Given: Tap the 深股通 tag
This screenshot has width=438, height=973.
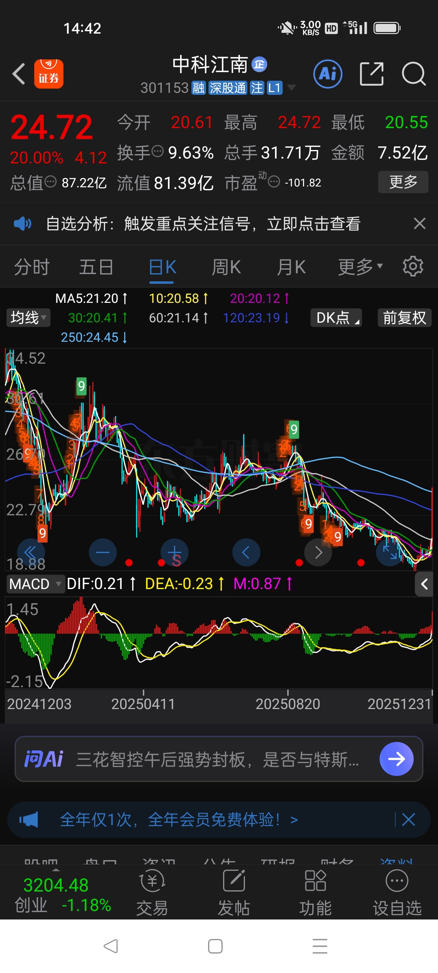Looking at the screenshot, I should pyautogui.click(x=228, y=88).
